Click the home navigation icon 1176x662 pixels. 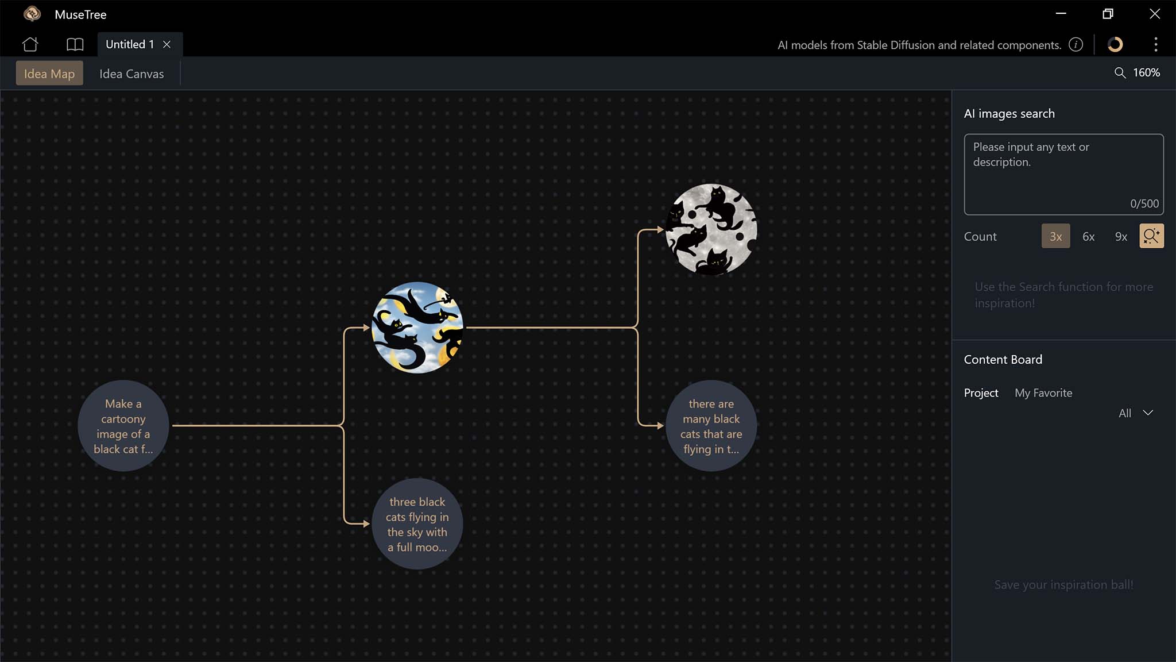tap(29, 44)
